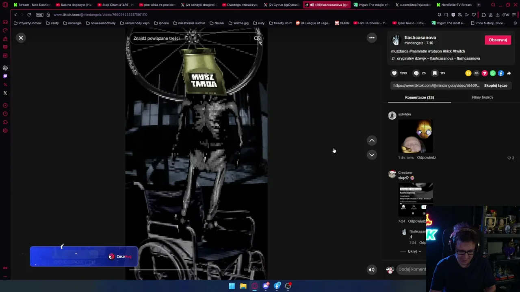Open comments via the speech bubble icon
Viewport: 520px width, 292px height.
(416, 73)
